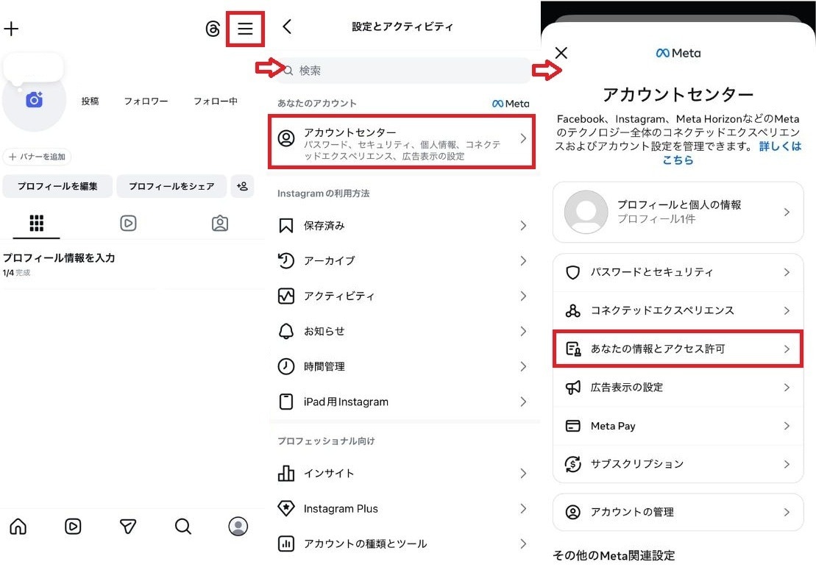Tap the profile avatar in bottom bar
Image resolution: width=816 pixels, height=570 pixels.
(x=238, y=527)
